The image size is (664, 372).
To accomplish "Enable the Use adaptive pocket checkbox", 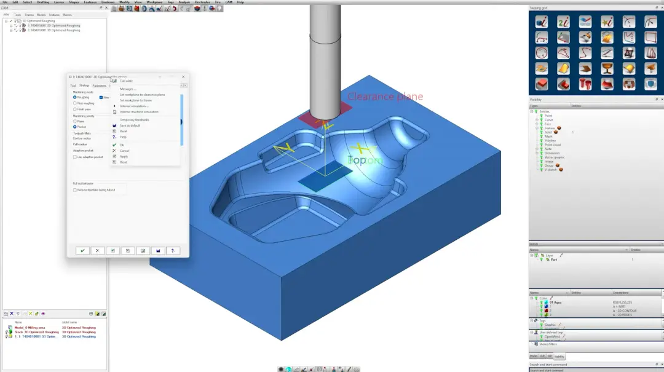I will tap(75, 157).
